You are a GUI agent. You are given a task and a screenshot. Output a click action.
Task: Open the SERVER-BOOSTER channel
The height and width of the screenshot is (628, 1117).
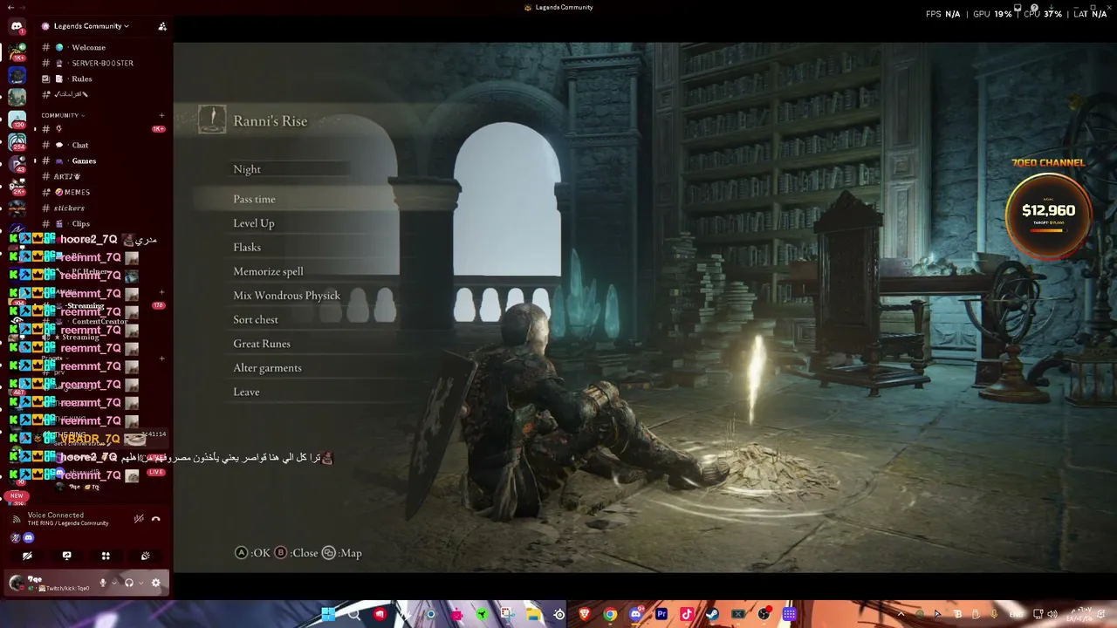click(100, 63)
